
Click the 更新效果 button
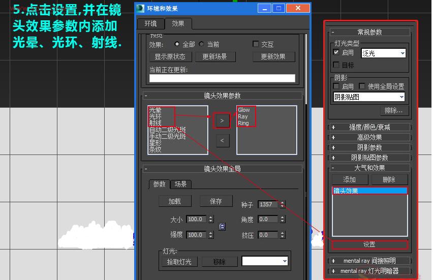(x=273, y=57)
